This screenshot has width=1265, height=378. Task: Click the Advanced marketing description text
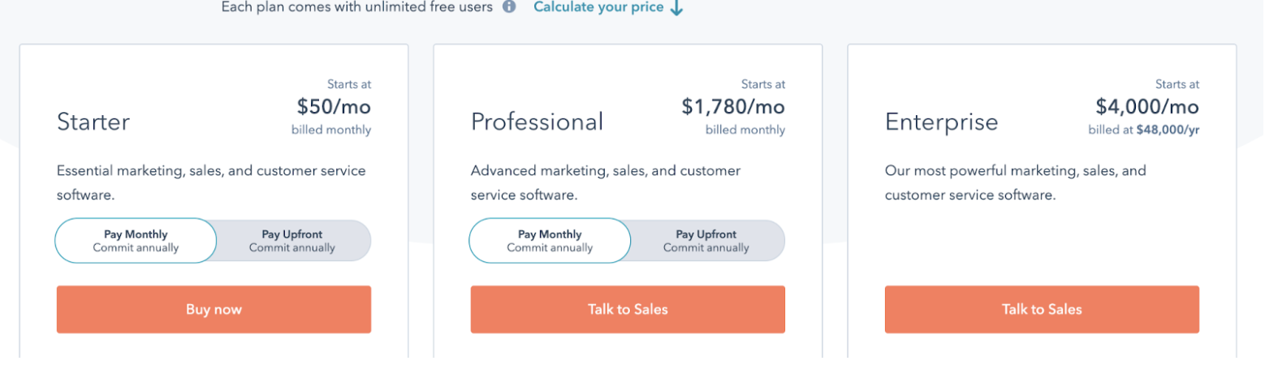pyautogui.click(x=606, y=183)
